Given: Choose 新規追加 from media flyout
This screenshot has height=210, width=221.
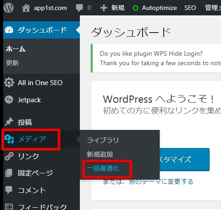Looking at the screenshot, I should pyautogui.click(x=99, y=154).
